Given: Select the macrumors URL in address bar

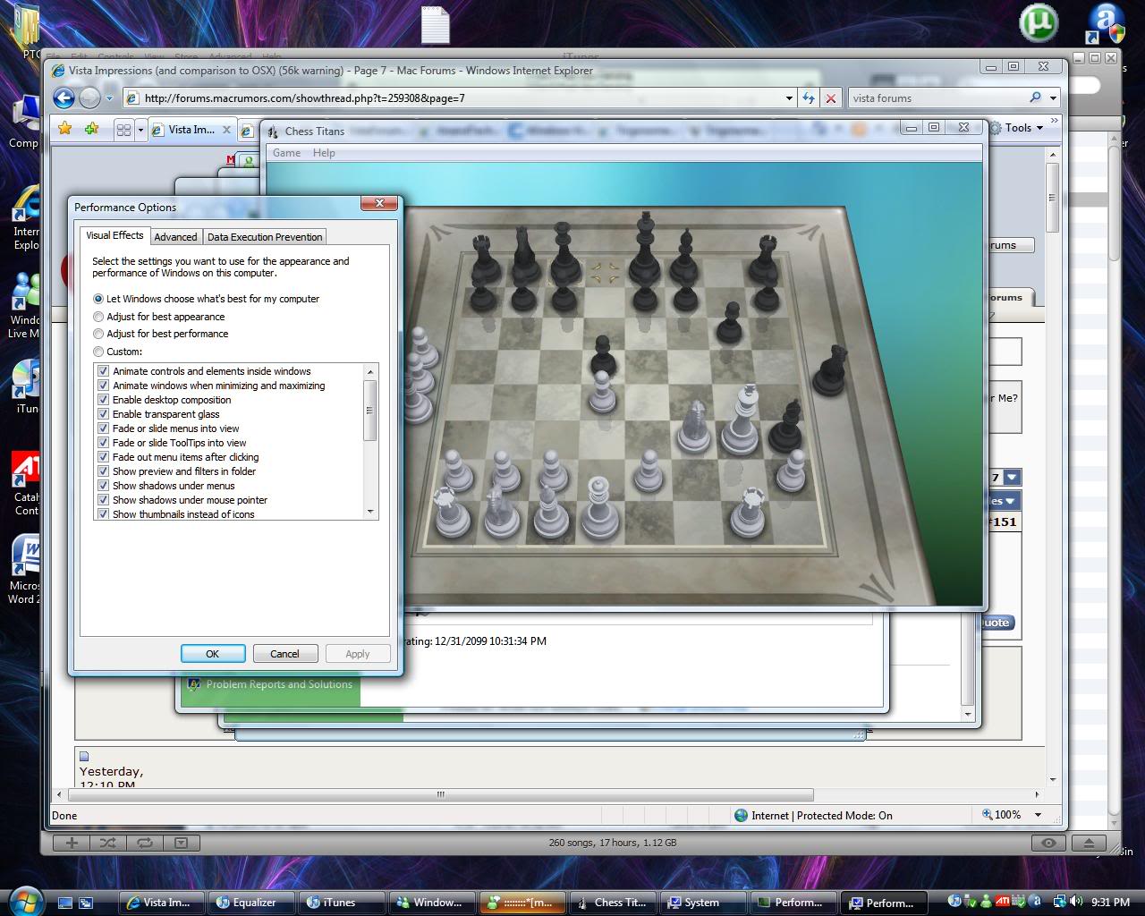Looking at the screenshot, I should pyautogui.click(x=305, y=98).
